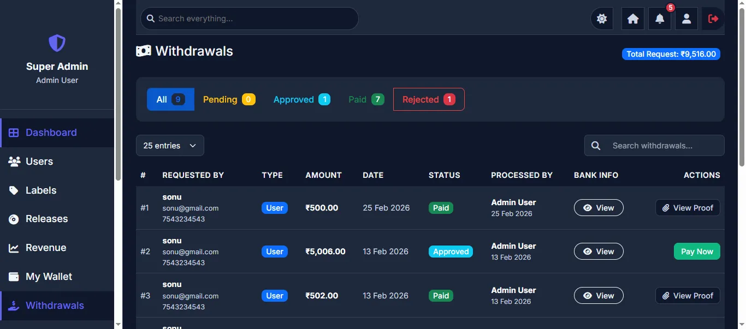Open the Labels section
The image size is (746, 329).
[57, 190]
